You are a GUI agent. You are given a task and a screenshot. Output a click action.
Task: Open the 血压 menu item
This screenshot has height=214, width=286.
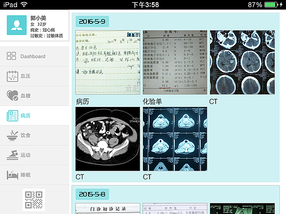coord(35,76)
